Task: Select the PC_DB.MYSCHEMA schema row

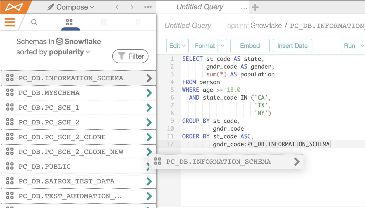Action: coord(78,93)
